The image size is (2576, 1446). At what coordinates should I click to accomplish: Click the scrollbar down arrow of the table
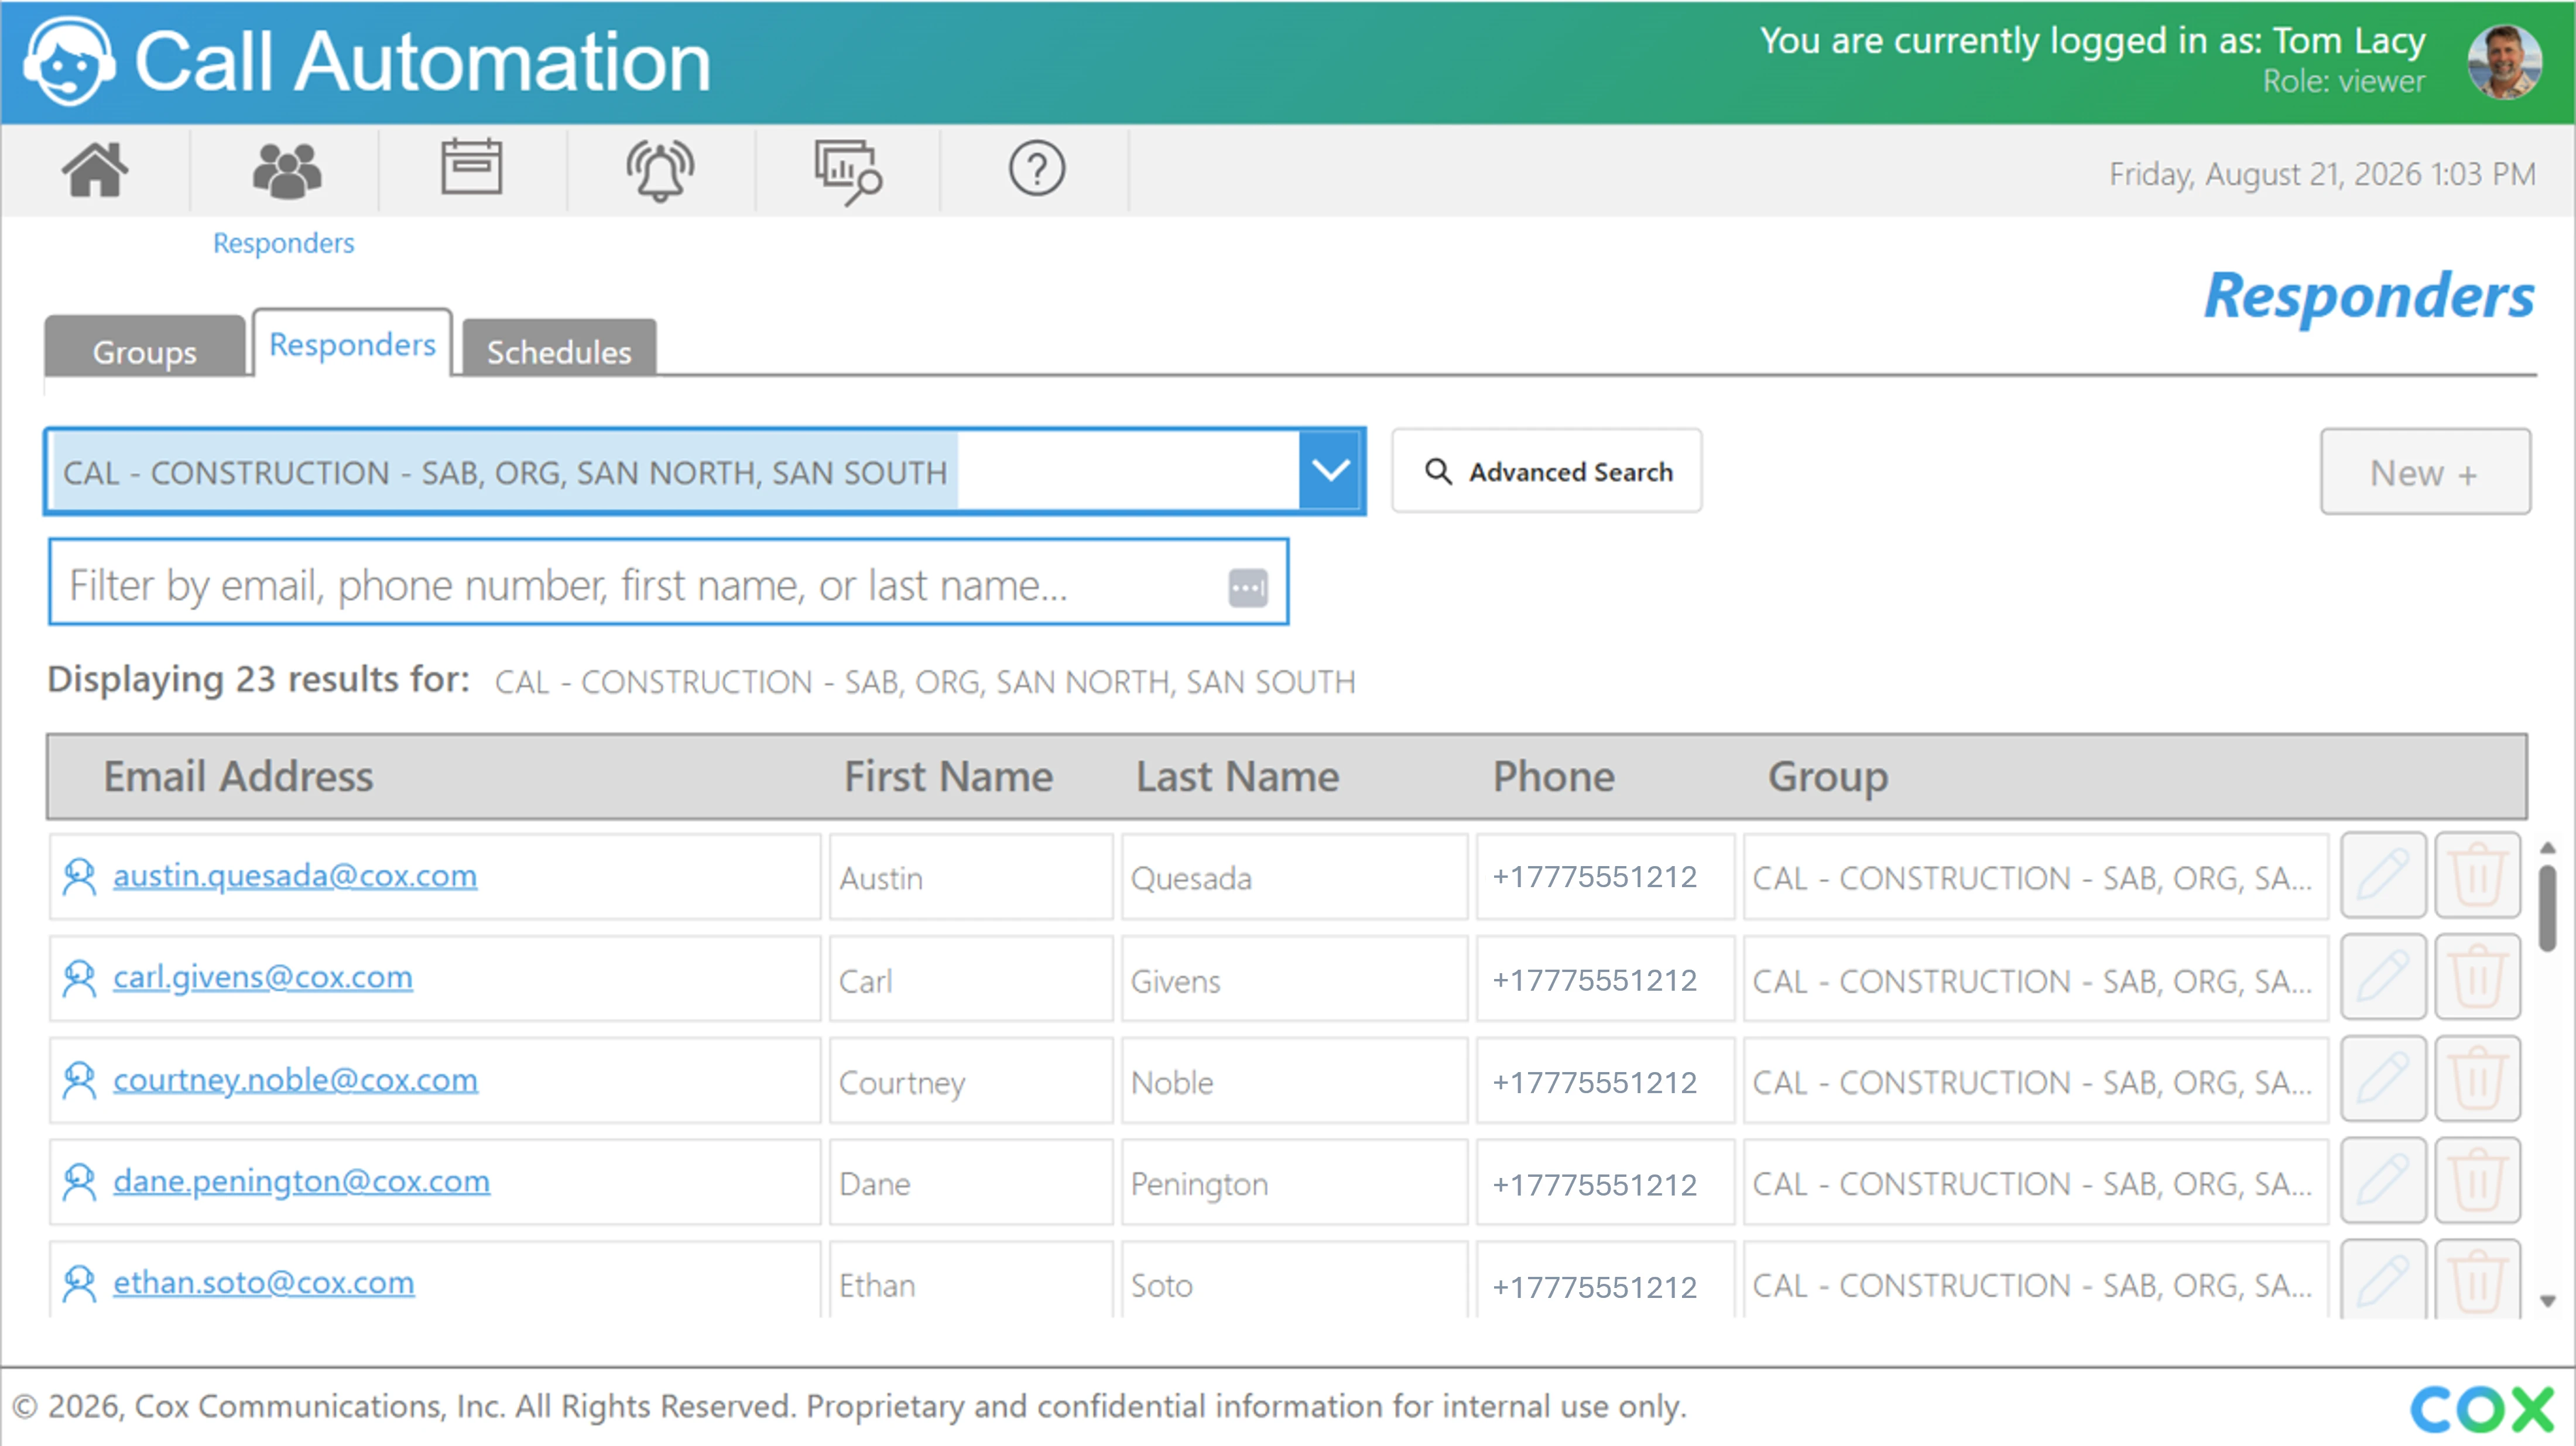(2548, 1300)
